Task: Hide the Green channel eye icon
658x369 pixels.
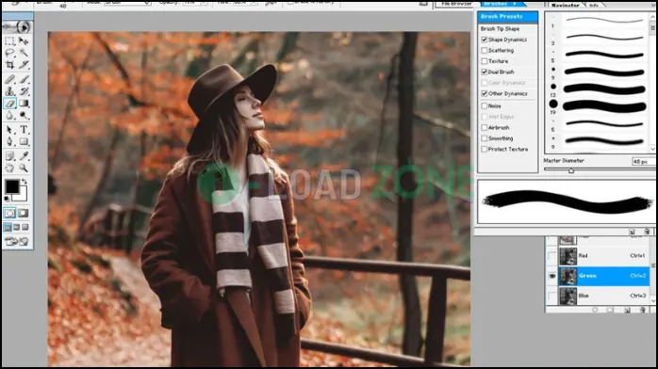Action: pyautogui.click(x=551, y=276)
